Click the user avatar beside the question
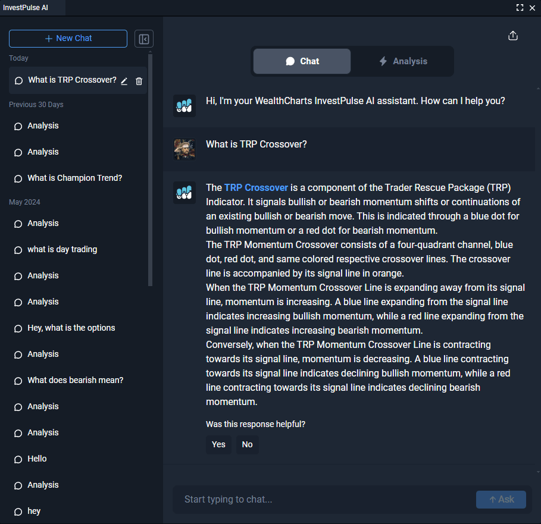 [184, 149]
